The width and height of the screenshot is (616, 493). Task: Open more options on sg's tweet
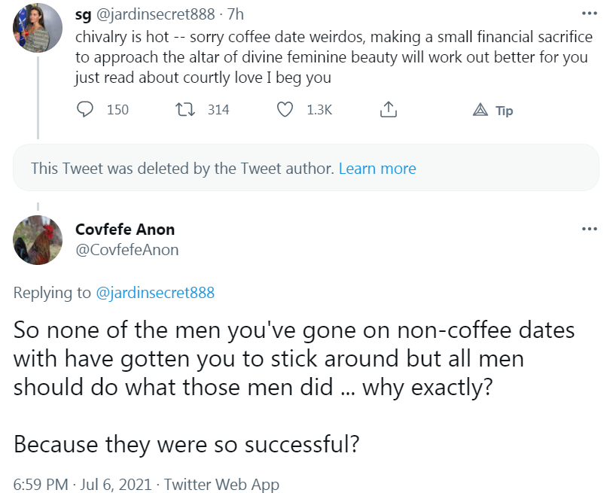590,14
